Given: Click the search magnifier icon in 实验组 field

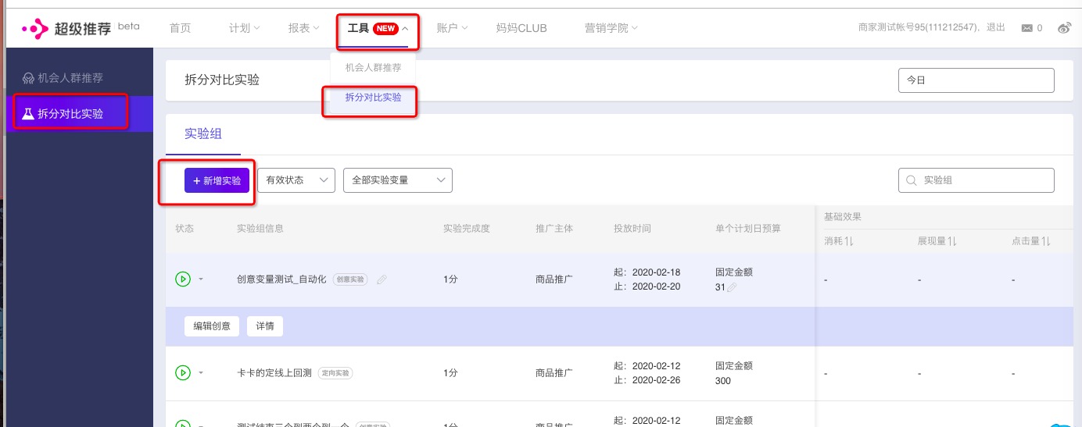Looking at the screenshot, I should tap(911, 180).
